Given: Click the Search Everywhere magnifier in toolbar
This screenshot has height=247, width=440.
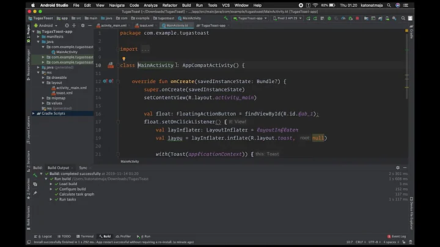Looking at the screenshot, I should 403,18.
